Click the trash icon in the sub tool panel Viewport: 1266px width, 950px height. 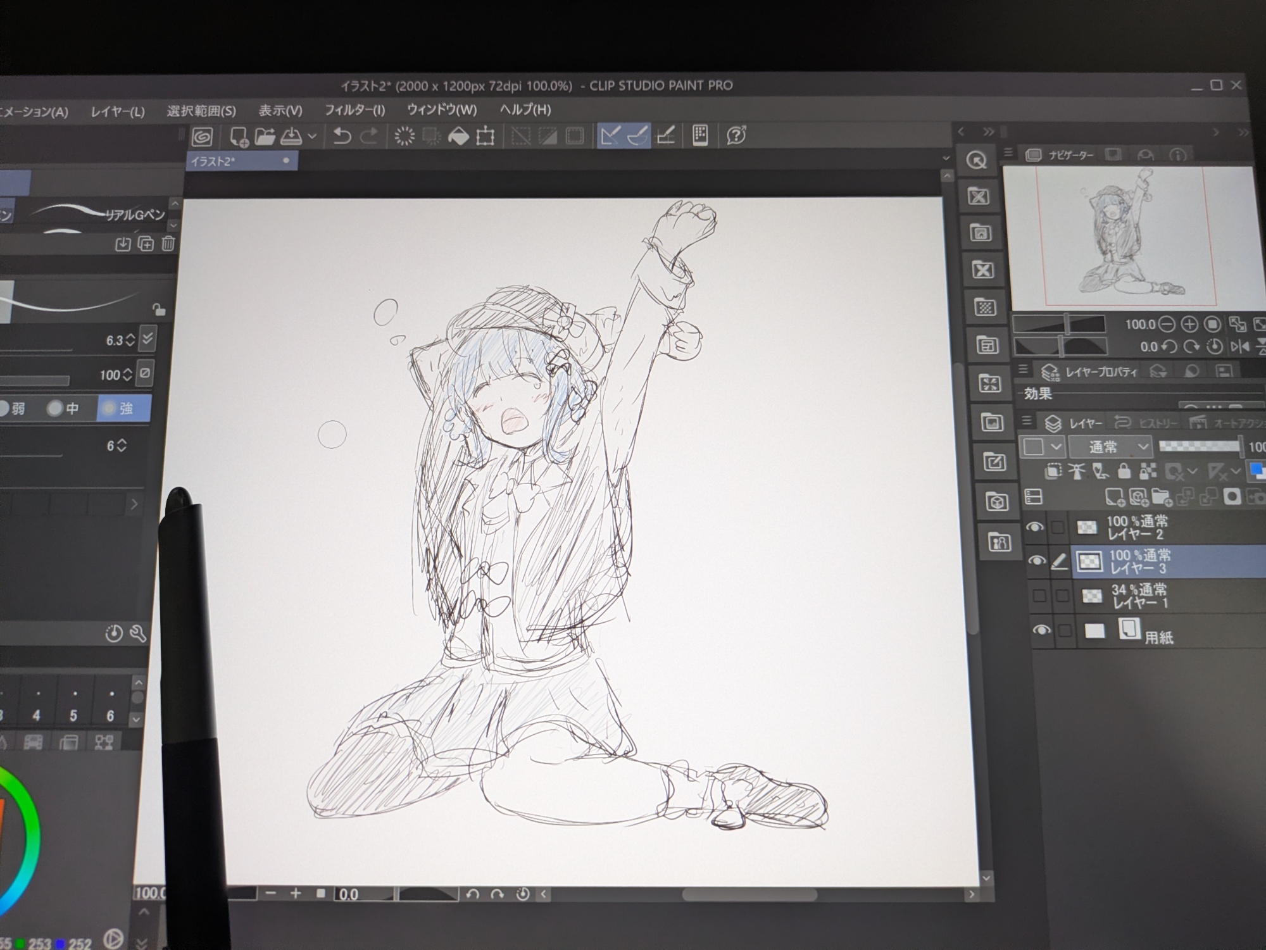pos(168,244)
